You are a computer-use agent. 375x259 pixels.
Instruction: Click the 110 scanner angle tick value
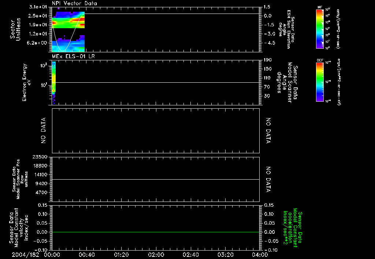point(268,78)
